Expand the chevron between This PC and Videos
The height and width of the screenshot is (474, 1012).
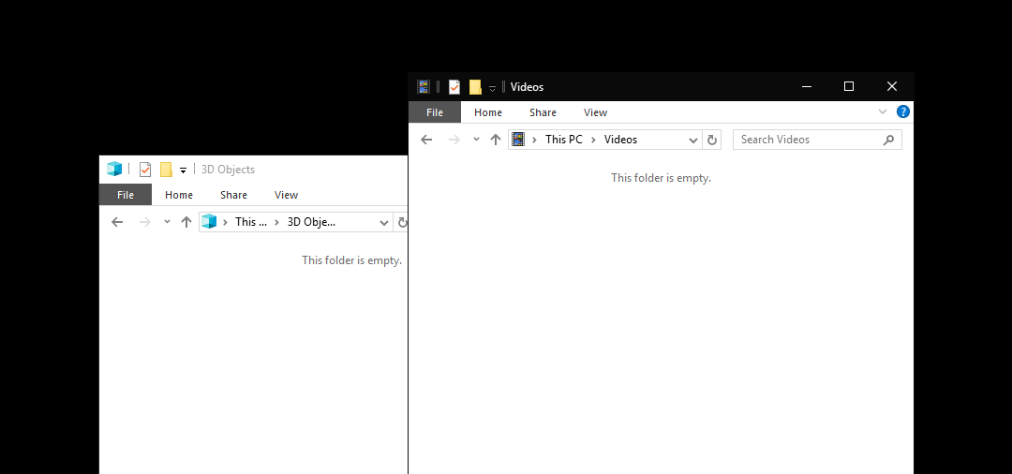(594, 140)
